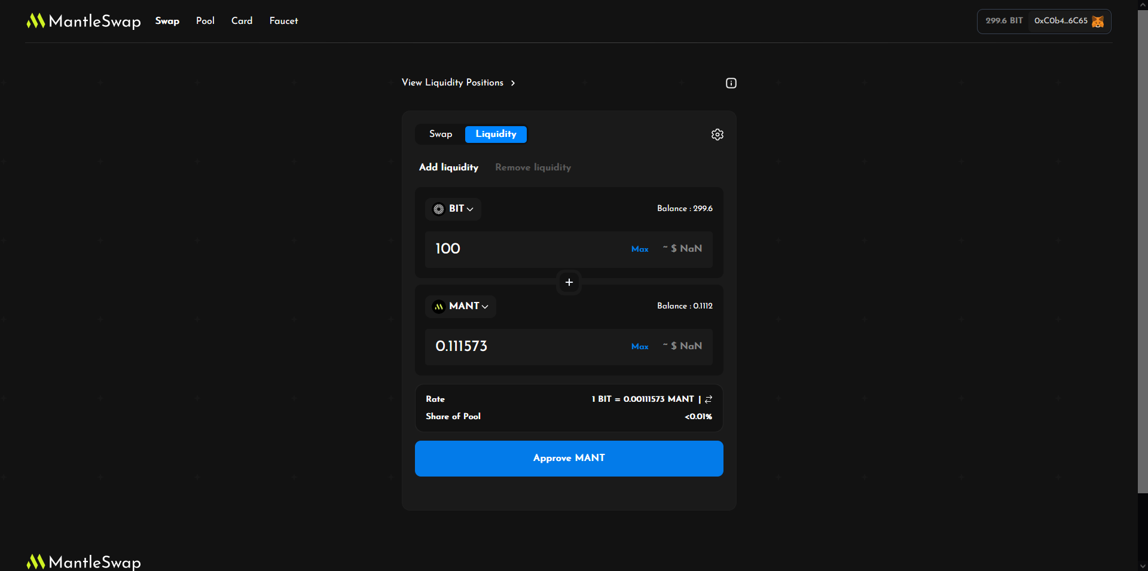Click the MANT amount input field
This screenshot has width=1148, height=571.
pos(526,347)
